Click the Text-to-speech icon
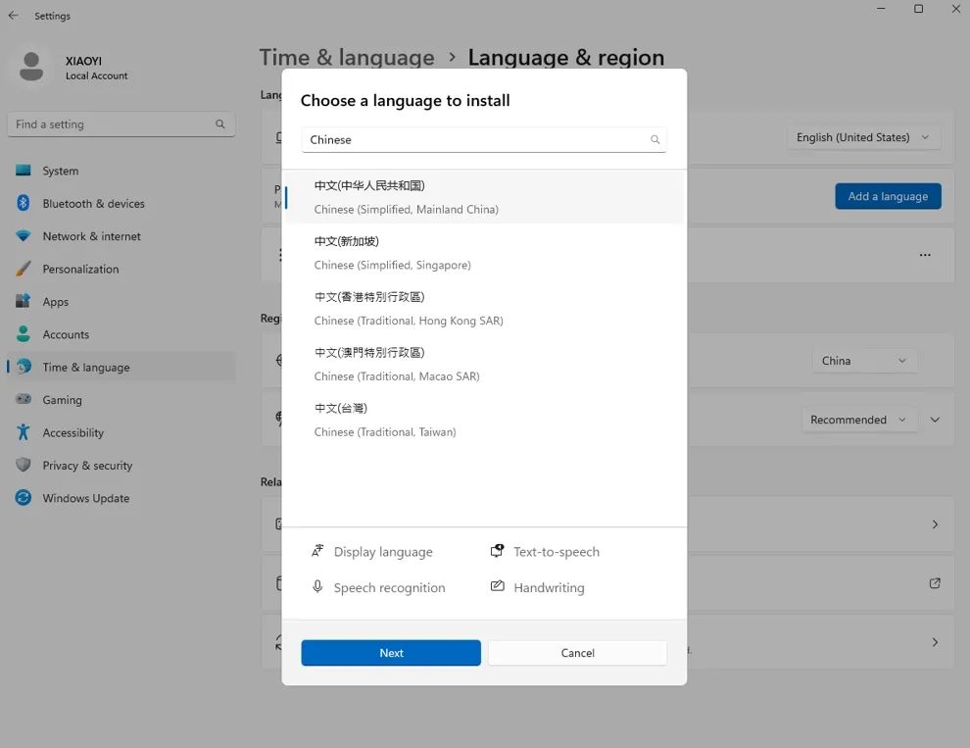This screenshot has width=970, height=748. pos(497,551)
